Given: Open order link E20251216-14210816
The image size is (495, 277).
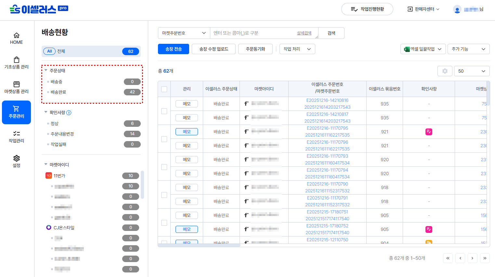Looking at the screenshot, I should coord(327,101).
